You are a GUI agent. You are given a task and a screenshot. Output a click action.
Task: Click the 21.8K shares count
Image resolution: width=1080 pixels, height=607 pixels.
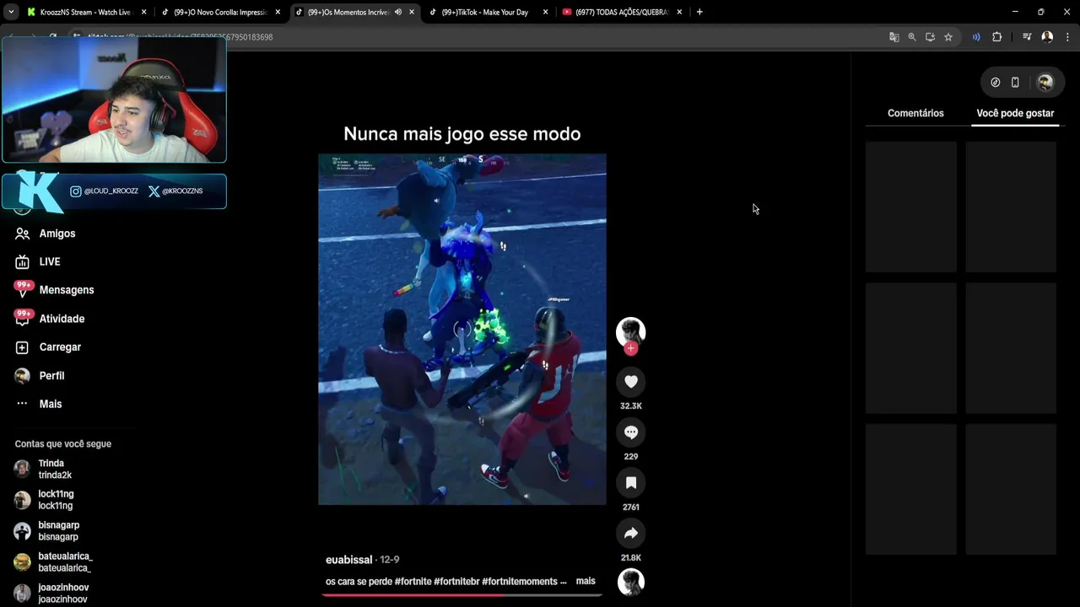(x=630, y=558)
